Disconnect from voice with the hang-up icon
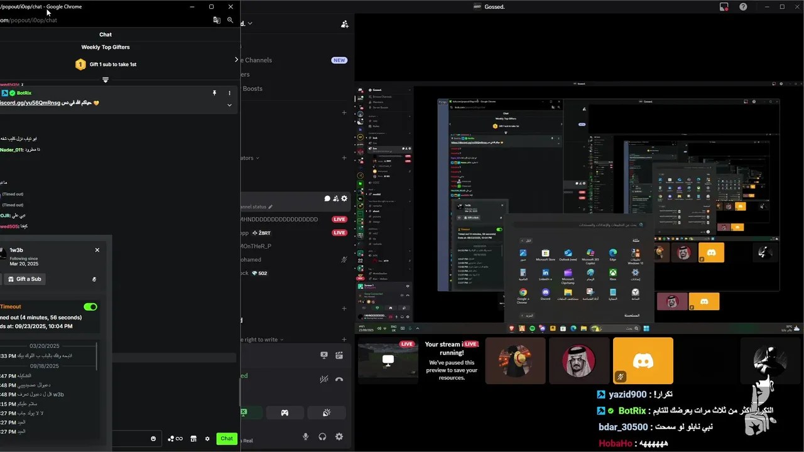The image size is (804, 452). 339,379
